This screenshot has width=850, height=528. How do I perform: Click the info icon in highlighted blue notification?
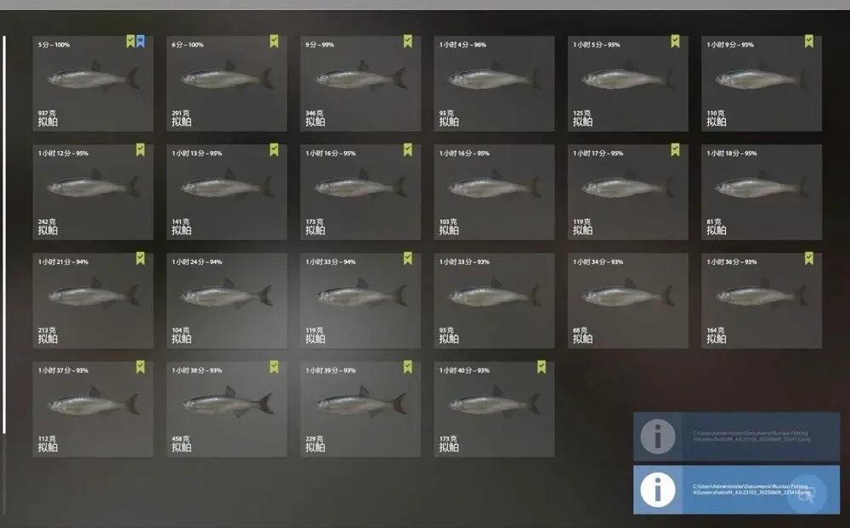pyautogui.click(x=658, y=490)
